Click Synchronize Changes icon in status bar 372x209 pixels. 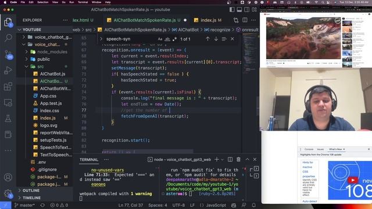42,205
